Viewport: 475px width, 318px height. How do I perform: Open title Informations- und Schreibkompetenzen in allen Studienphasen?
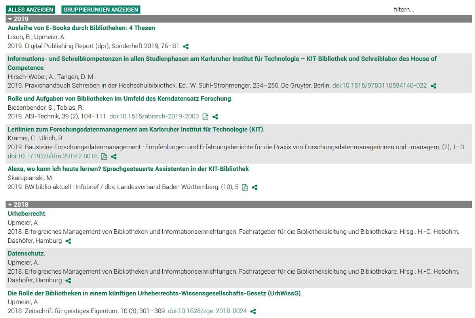[222, 63]
